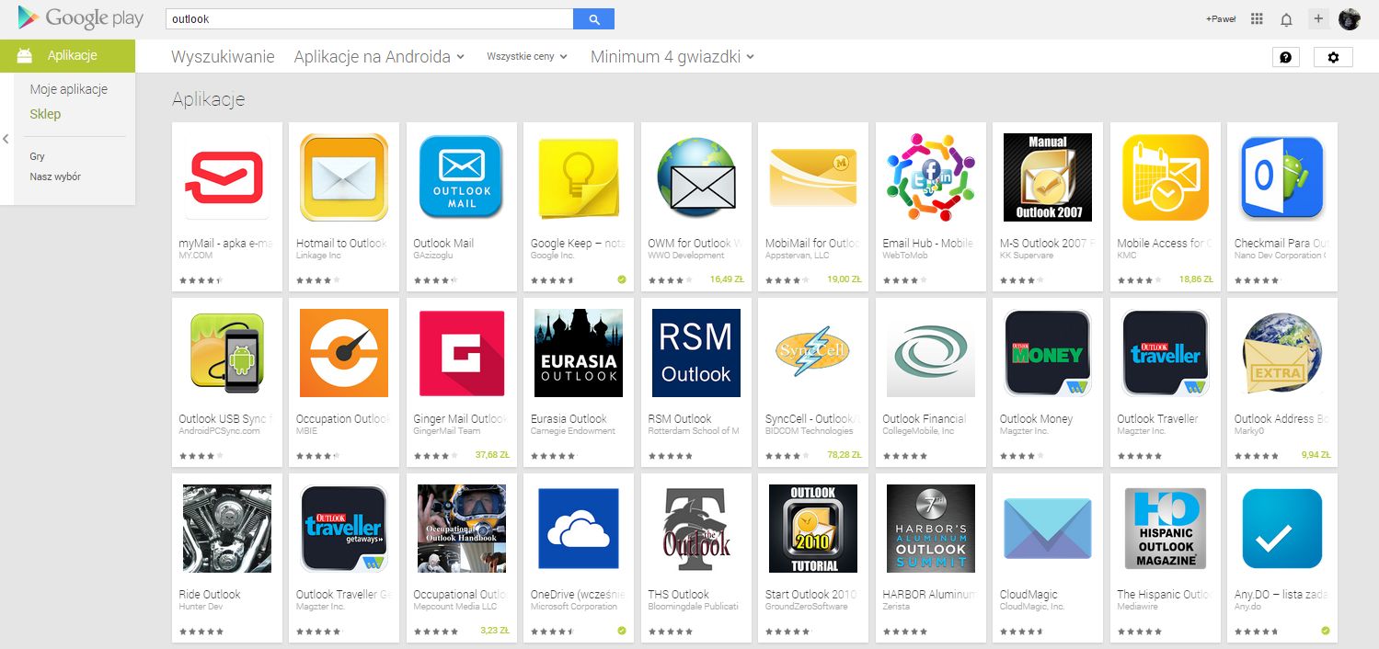Open the Outlook USB Sync icon
1379x649 pixels.
tap(226, 353)
